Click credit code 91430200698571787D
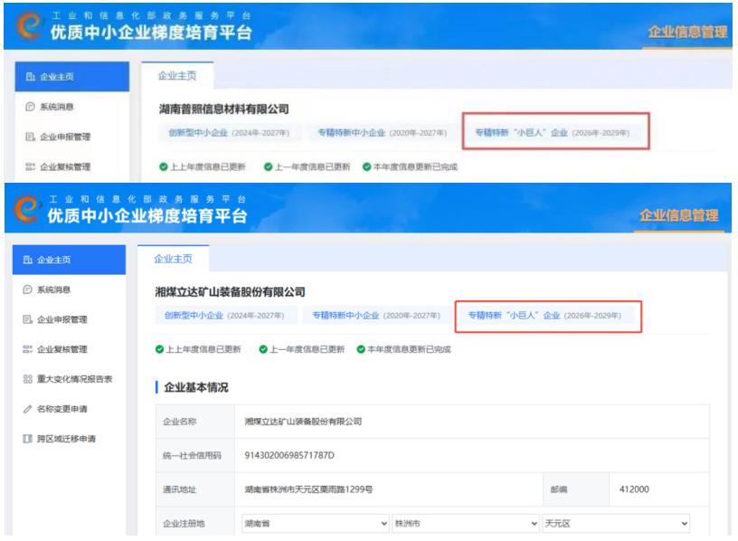The image size is (738, 541). (x=289, y=455)
